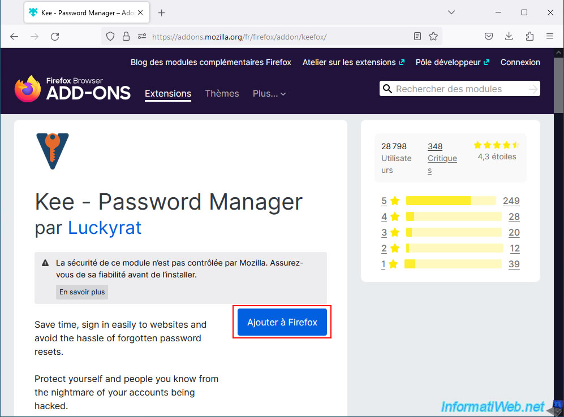Click the 2 star rating row link
This screenshot has height=417, width=564.
pyautogui.click(x=450, y=248)
